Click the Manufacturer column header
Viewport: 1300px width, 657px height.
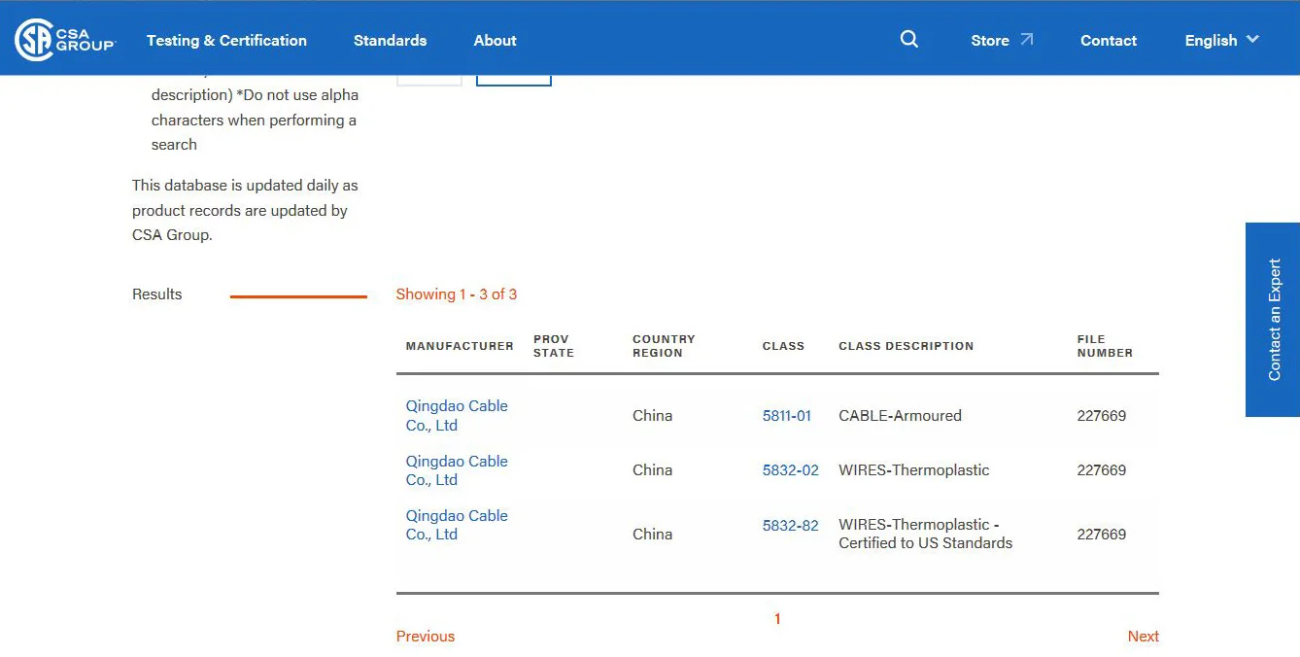tap(459, 346)
